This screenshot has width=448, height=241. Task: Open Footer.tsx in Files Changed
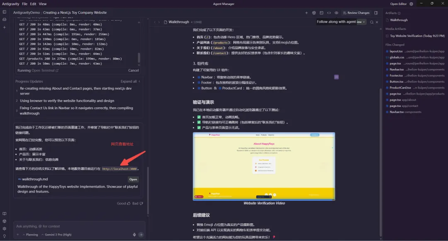pos(415,76)
